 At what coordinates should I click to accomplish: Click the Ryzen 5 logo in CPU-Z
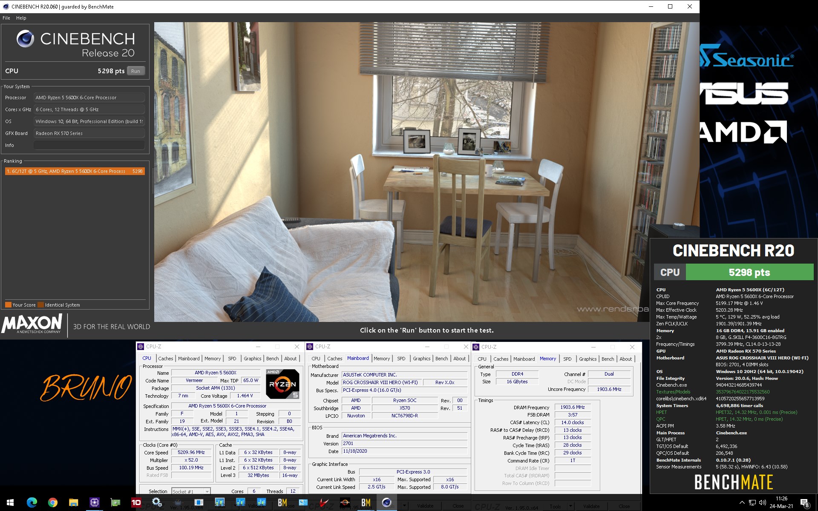pos(282,384)
